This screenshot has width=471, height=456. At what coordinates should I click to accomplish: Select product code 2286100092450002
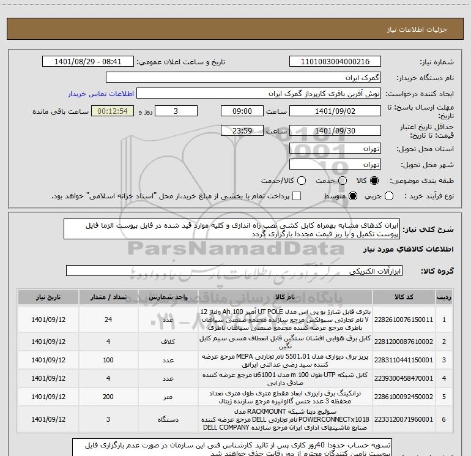click(x=404, y=397)
